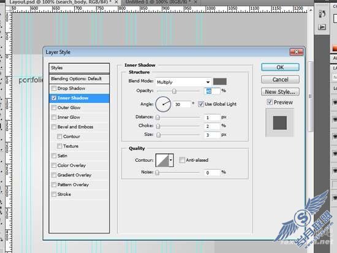Click the Size value field

pyautogui.click(x=212, y=135)
